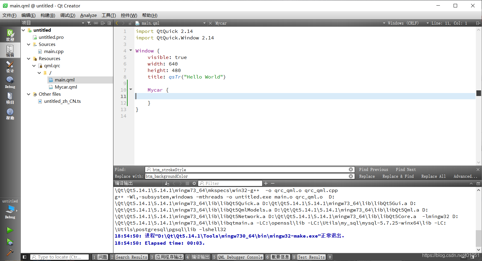This screenshot has width=482, height=261.
Task: Open the QML Debugger Console pane
Action: [x=238, y=257]
